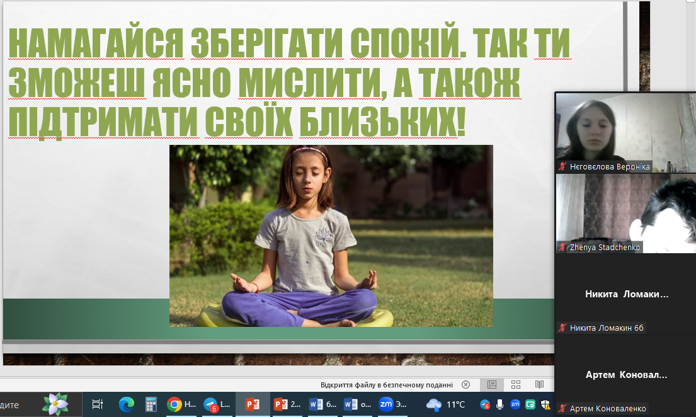The height and width of the screenshot is (417, 696).
Task: Switch to active PowerPoint taskbar window
Action: [253, 404]
